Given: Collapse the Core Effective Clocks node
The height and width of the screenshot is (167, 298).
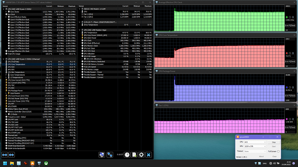Looking at the screenshot, I should (6, 17).
